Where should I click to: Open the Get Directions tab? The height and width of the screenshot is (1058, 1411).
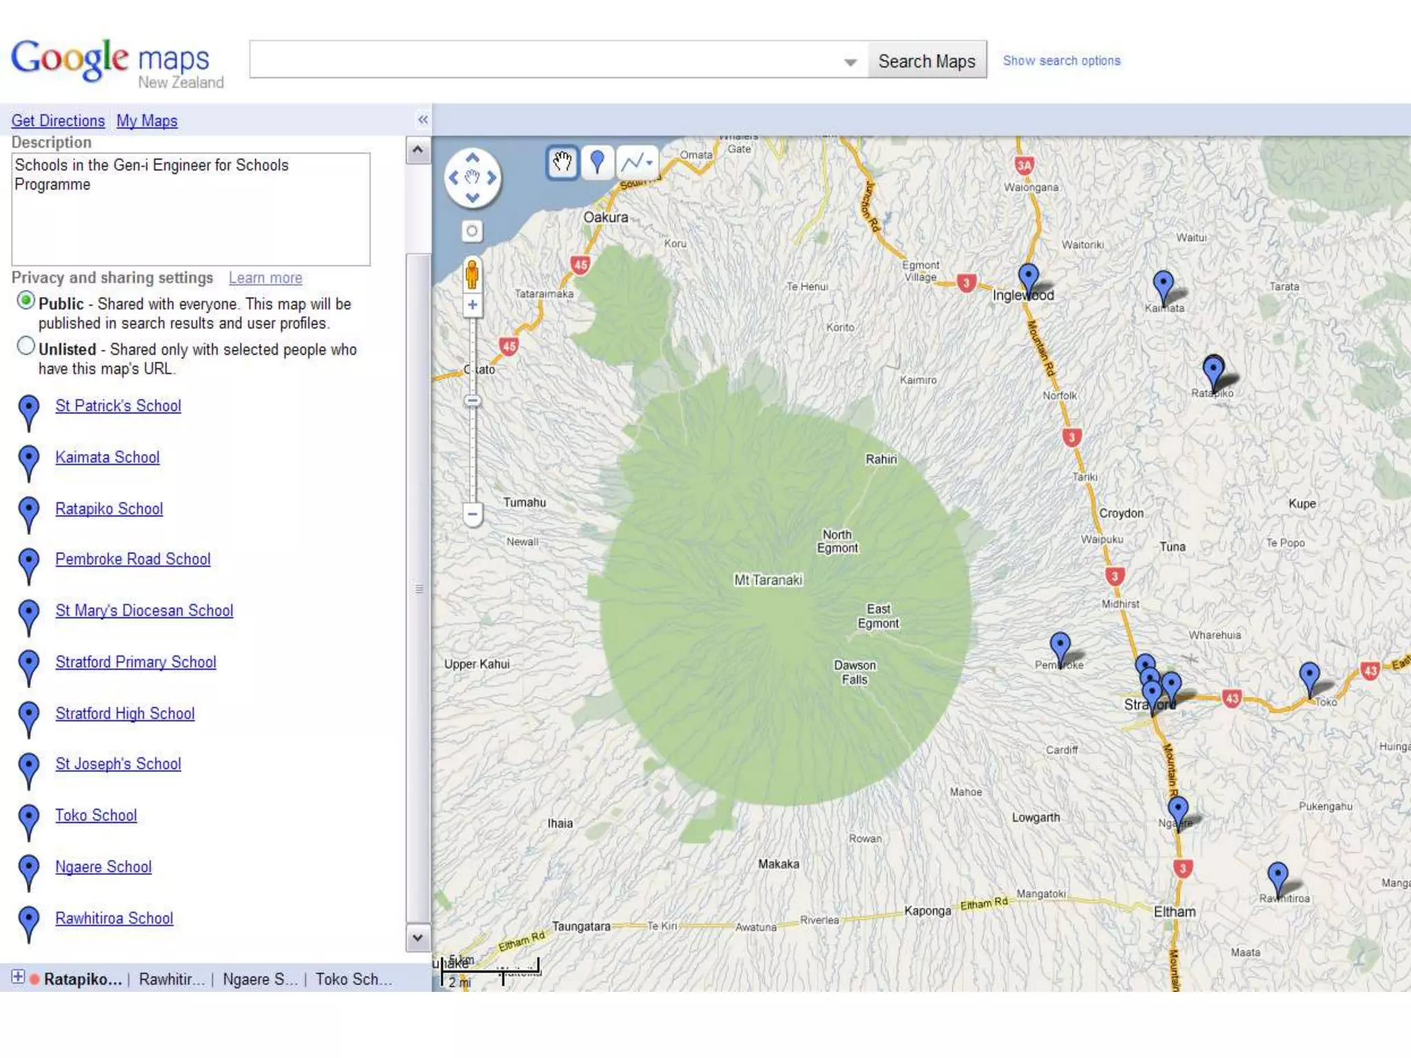(x=58, y=121)
